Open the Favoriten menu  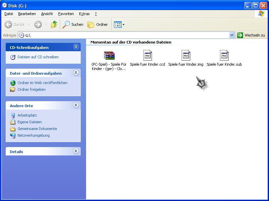pyautogui.click(x=66, y=14)
